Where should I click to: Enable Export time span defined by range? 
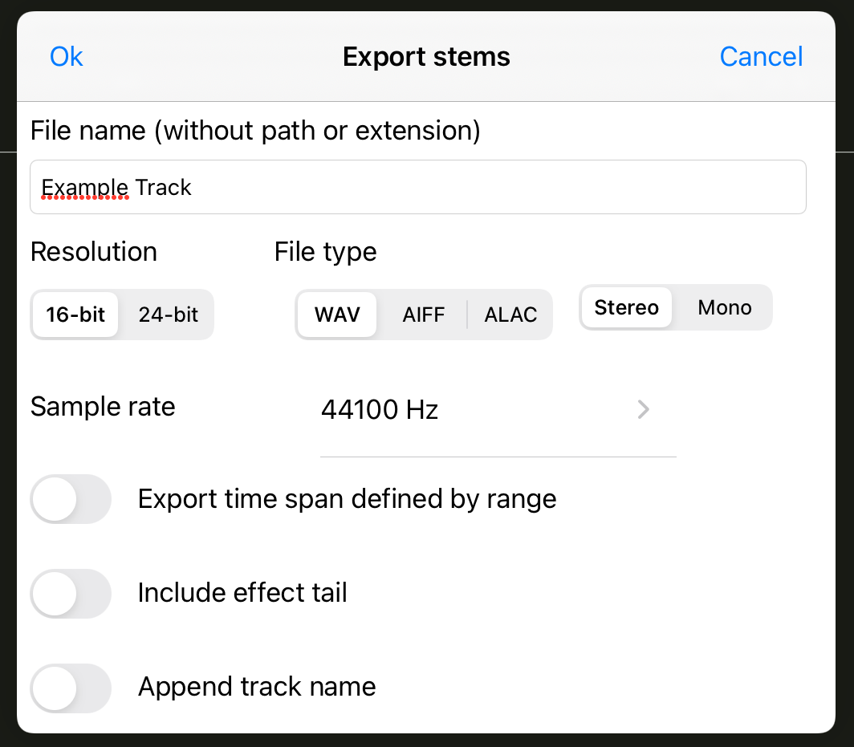(x=70, y=499)
